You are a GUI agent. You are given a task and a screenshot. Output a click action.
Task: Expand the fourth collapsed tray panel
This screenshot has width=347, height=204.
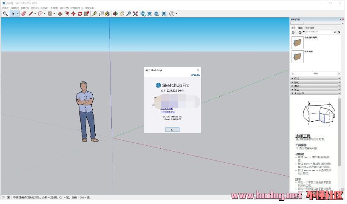[317, 90]
